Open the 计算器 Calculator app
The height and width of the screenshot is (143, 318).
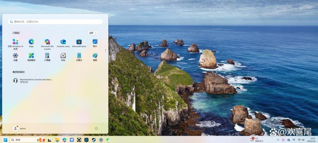coord(47,57)
